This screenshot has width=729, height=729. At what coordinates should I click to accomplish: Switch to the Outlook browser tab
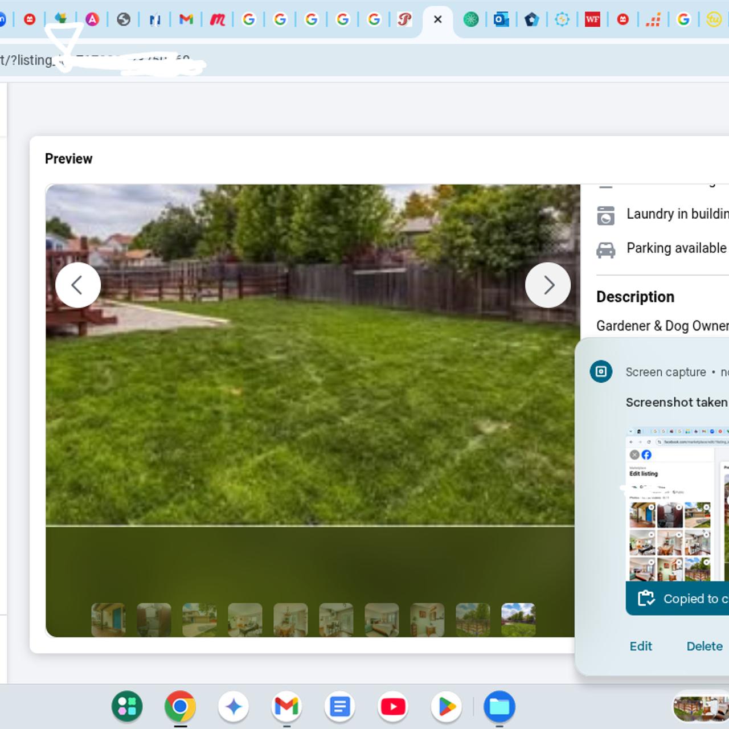pyautogui.click(x=501, y=20)
